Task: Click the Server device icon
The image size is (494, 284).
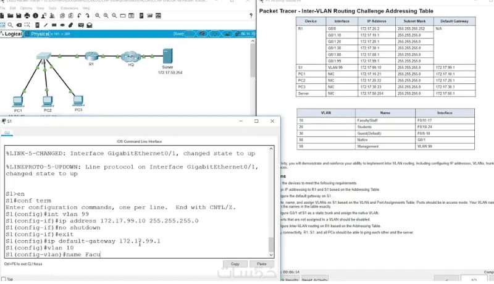Action: [167, 56]
